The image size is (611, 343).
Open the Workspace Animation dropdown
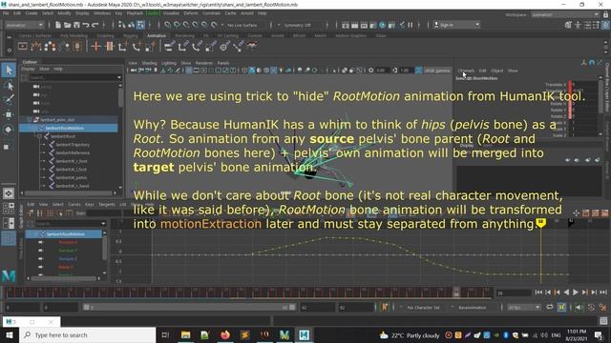click(565, 14)
